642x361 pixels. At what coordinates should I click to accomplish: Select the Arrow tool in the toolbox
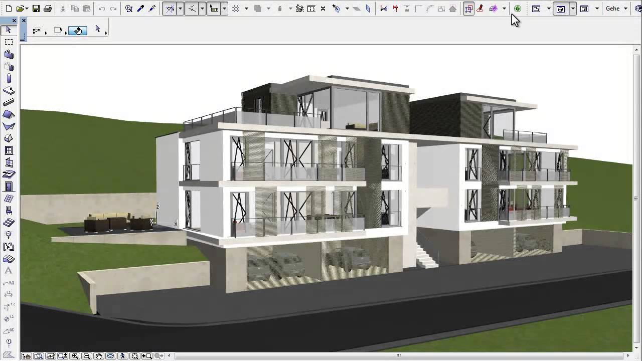(x=9, y=30)
